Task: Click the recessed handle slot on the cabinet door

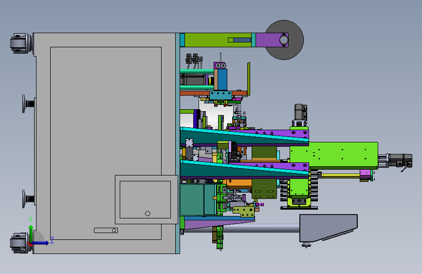Action: pyautogui.click(x=106, y=230)
